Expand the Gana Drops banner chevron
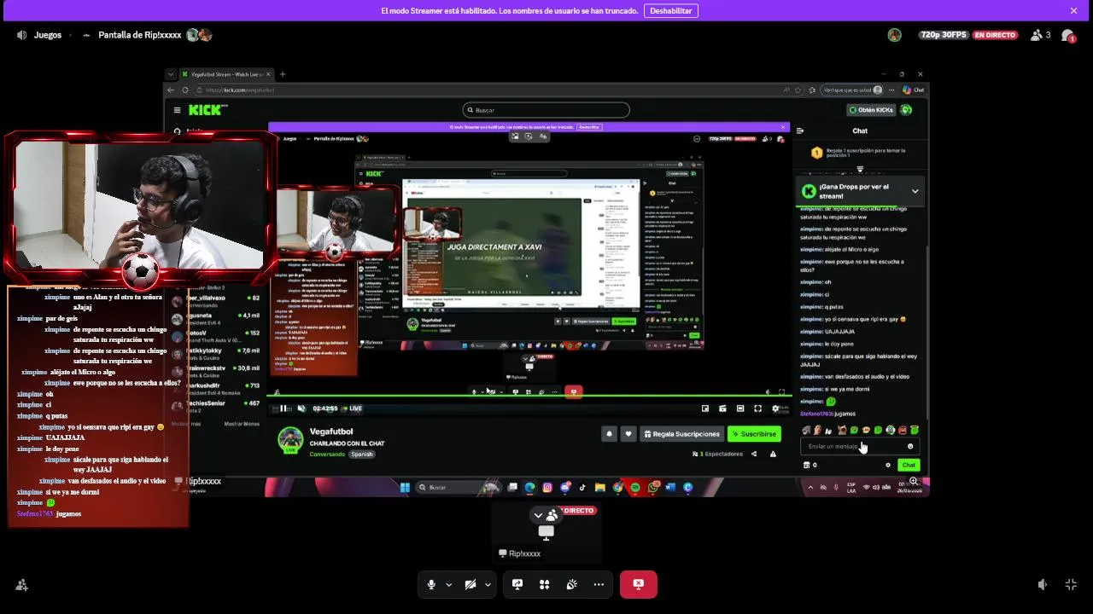 coord(915,191)
